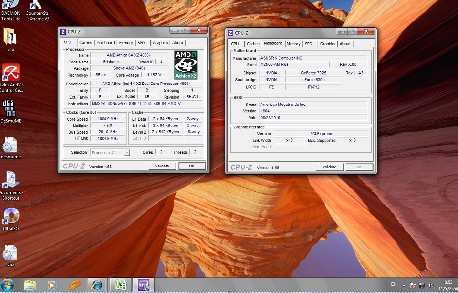
Task: Switch to Caches tab in left CPU-Z window
Action: [85, 43]
